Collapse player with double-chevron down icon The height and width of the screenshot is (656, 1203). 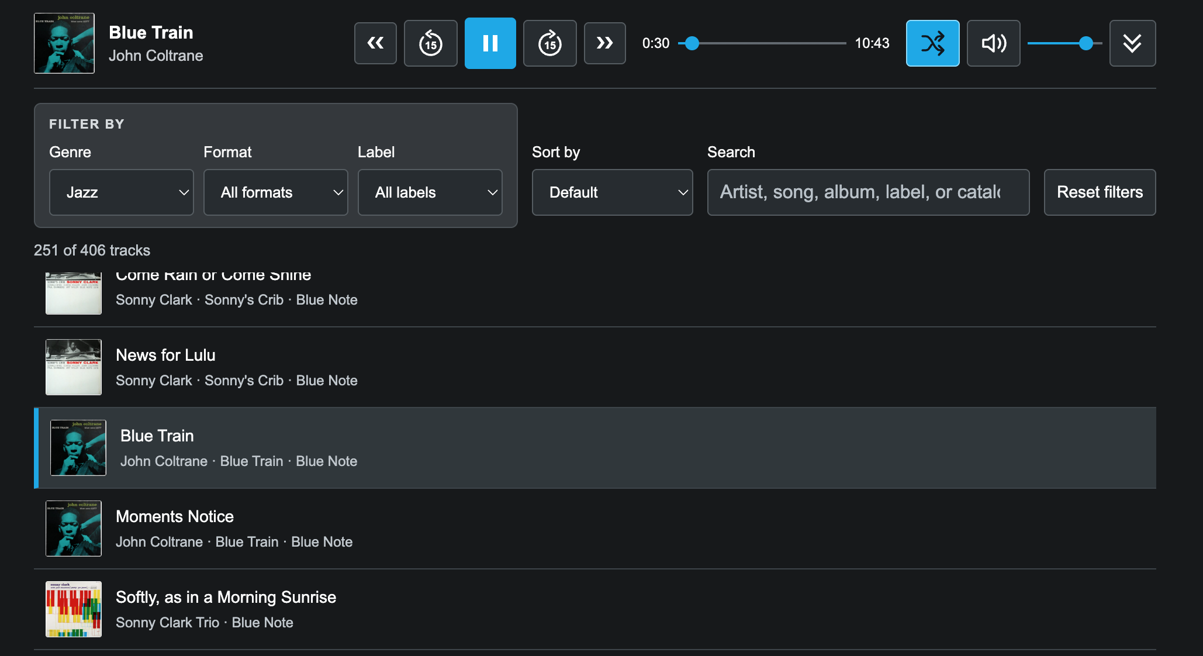coord(1133,43)
